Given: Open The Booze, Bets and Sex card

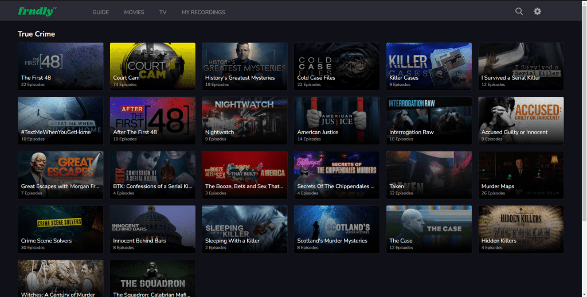Looking at the screenshot, I should pos(245,175).
